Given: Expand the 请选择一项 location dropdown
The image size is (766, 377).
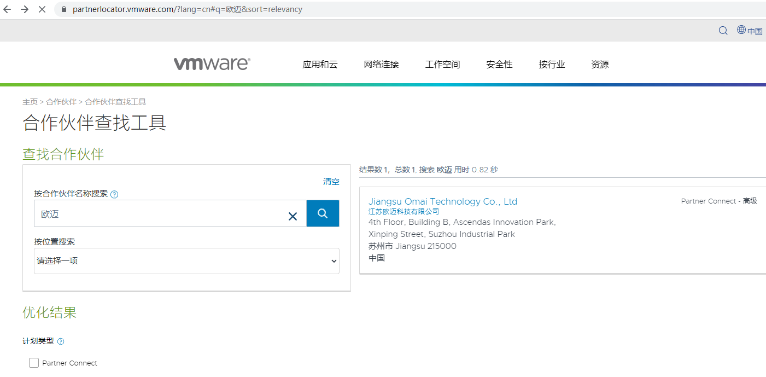Looking at the screenshot, I should tap(186, 261).
